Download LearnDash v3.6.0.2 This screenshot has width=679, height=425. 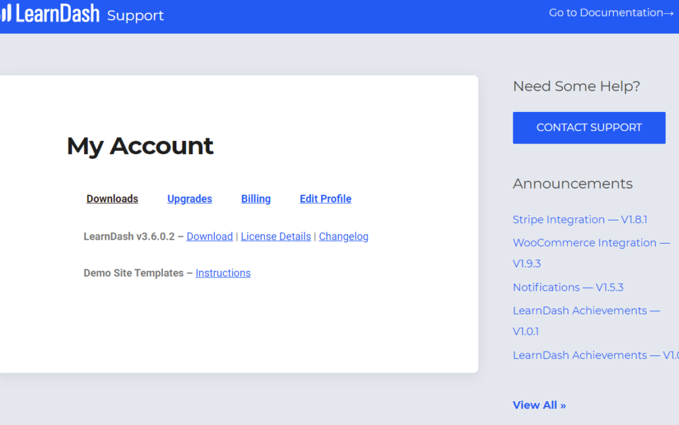(x=210, y=236)
